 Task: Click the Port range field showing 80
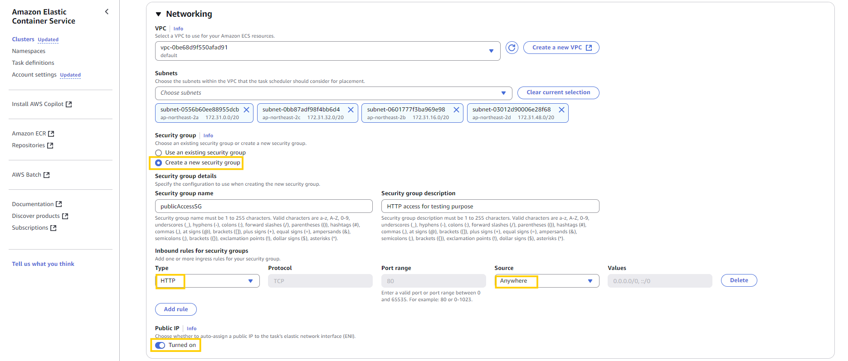tap(434, 281)
